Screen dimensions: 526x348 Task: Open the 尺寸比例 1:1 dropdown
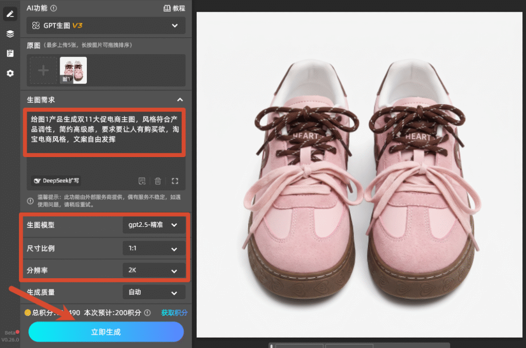[154, 248]
